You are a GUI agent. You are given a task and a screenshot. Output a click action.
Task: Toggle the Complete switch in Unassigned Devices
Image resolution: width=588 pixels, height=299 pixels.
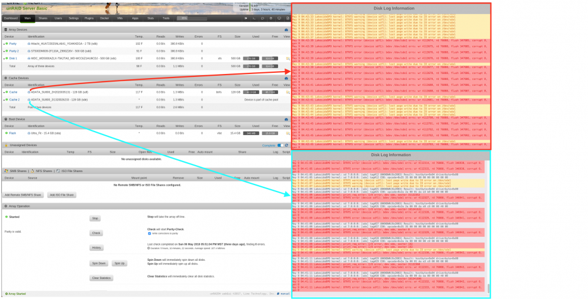280,145
